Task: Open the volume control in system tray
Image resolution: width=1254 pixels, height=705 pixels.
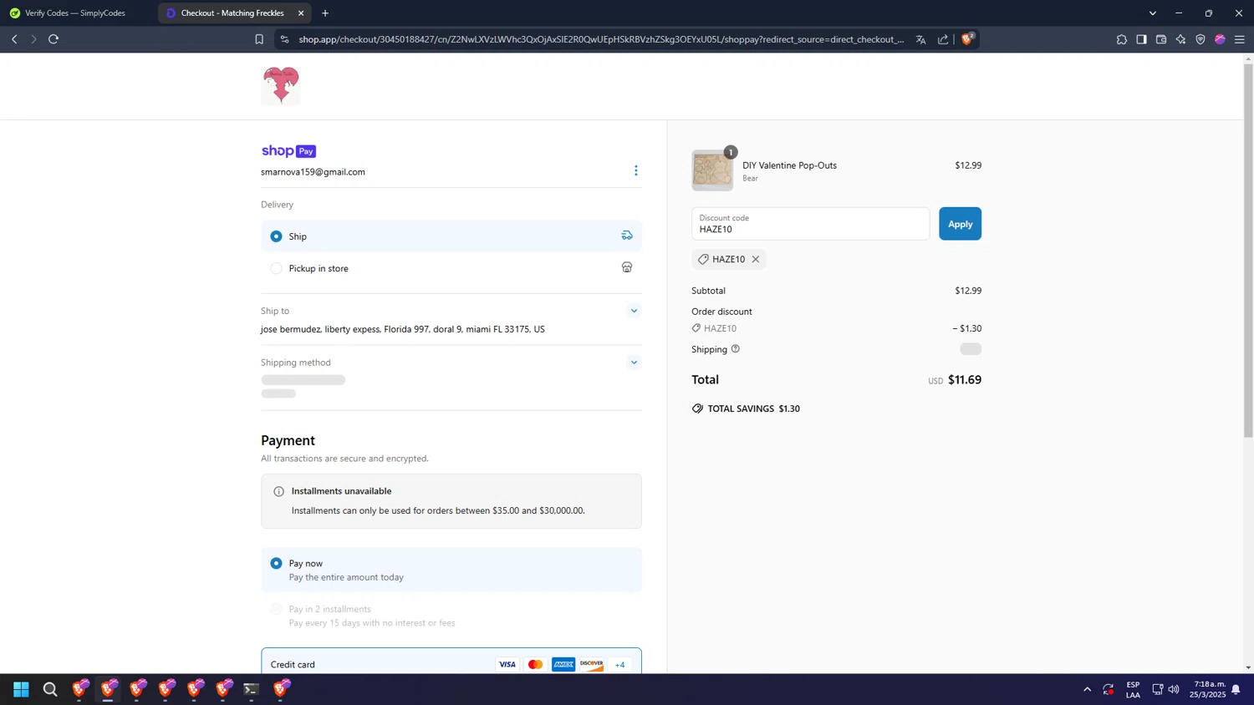Action: (x=1174, y=689)
